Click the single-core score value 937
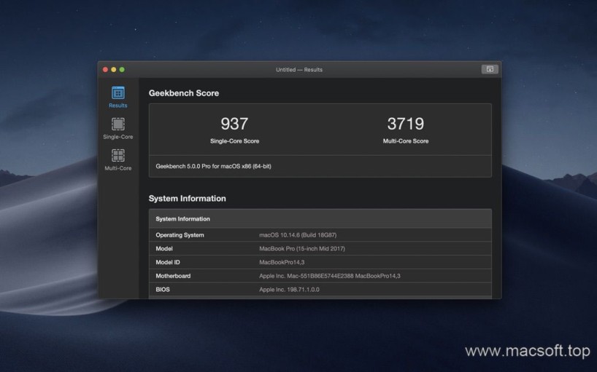The width and height of the screenshot is (597, 372). (234, 124)
